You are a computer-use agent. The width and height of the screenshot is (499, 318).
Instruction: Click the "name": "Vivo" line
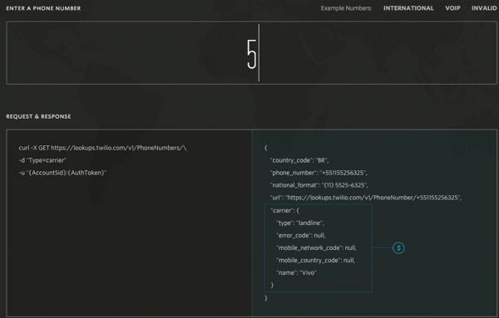(296, 272)
